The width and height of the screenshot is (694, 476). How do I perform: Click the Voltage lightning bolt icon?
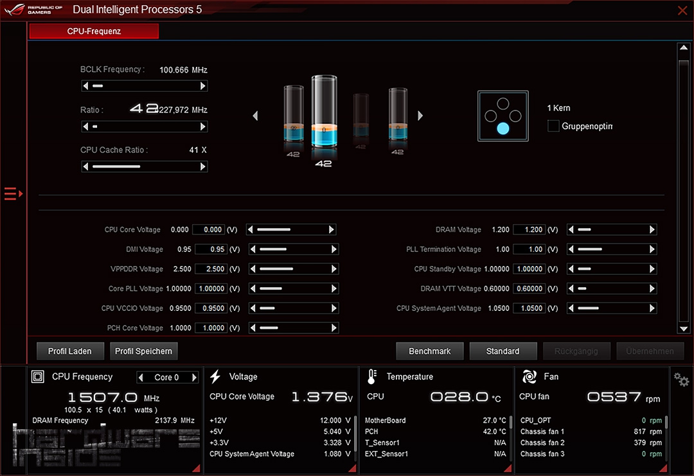click(x=216, y=377)
